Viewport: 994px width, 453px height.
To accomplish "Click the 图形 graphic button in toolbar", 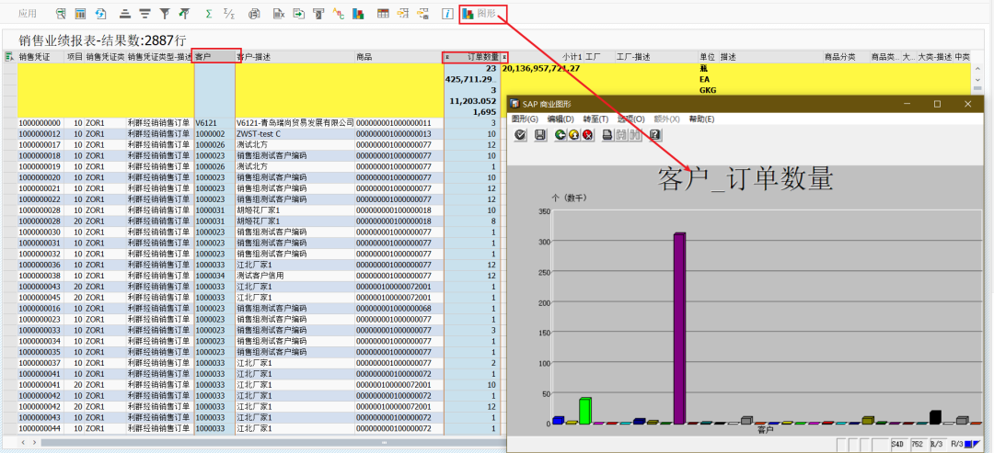I will [x=482, y=13].
